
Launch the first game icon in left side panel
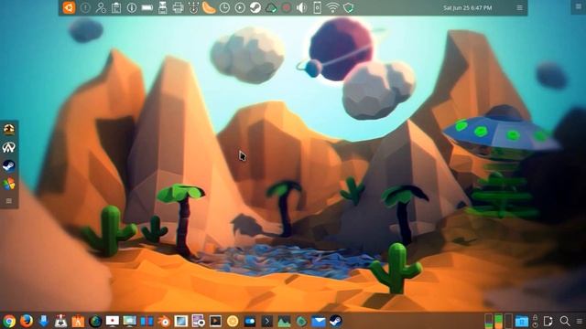click(9, 130)
